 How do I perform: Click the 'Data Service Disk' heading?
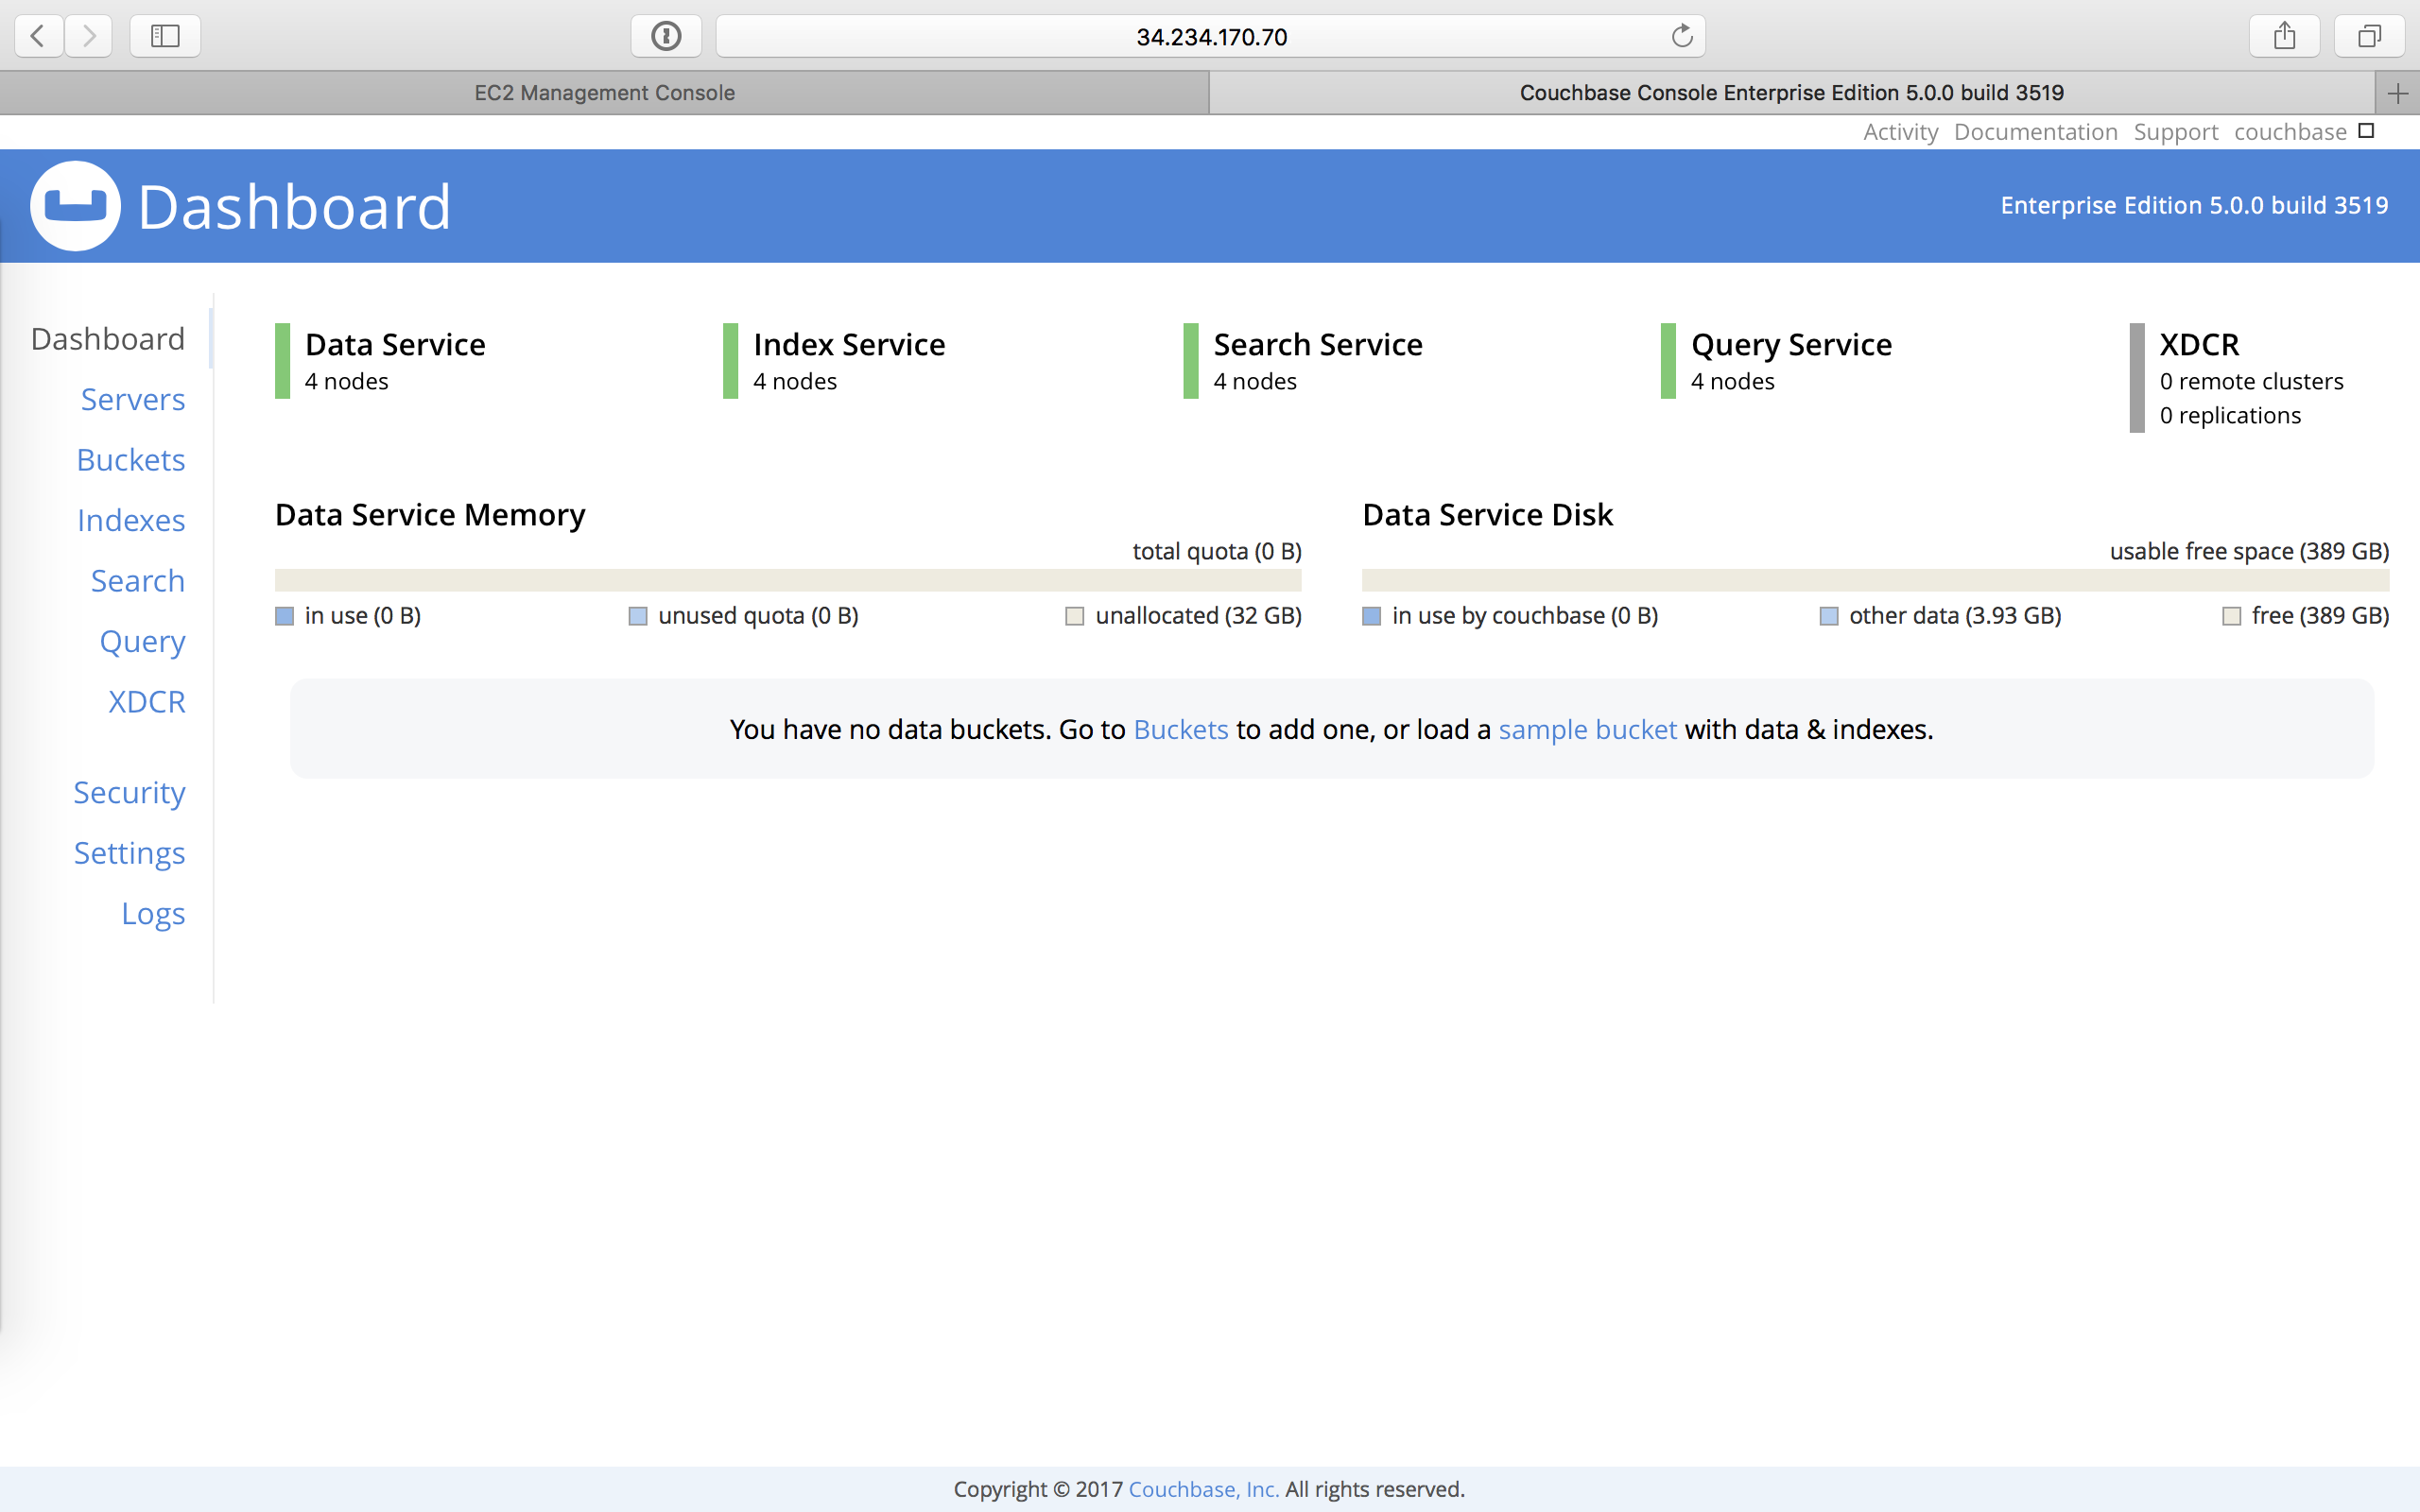pyautogui.click(x=1487, y=514)
